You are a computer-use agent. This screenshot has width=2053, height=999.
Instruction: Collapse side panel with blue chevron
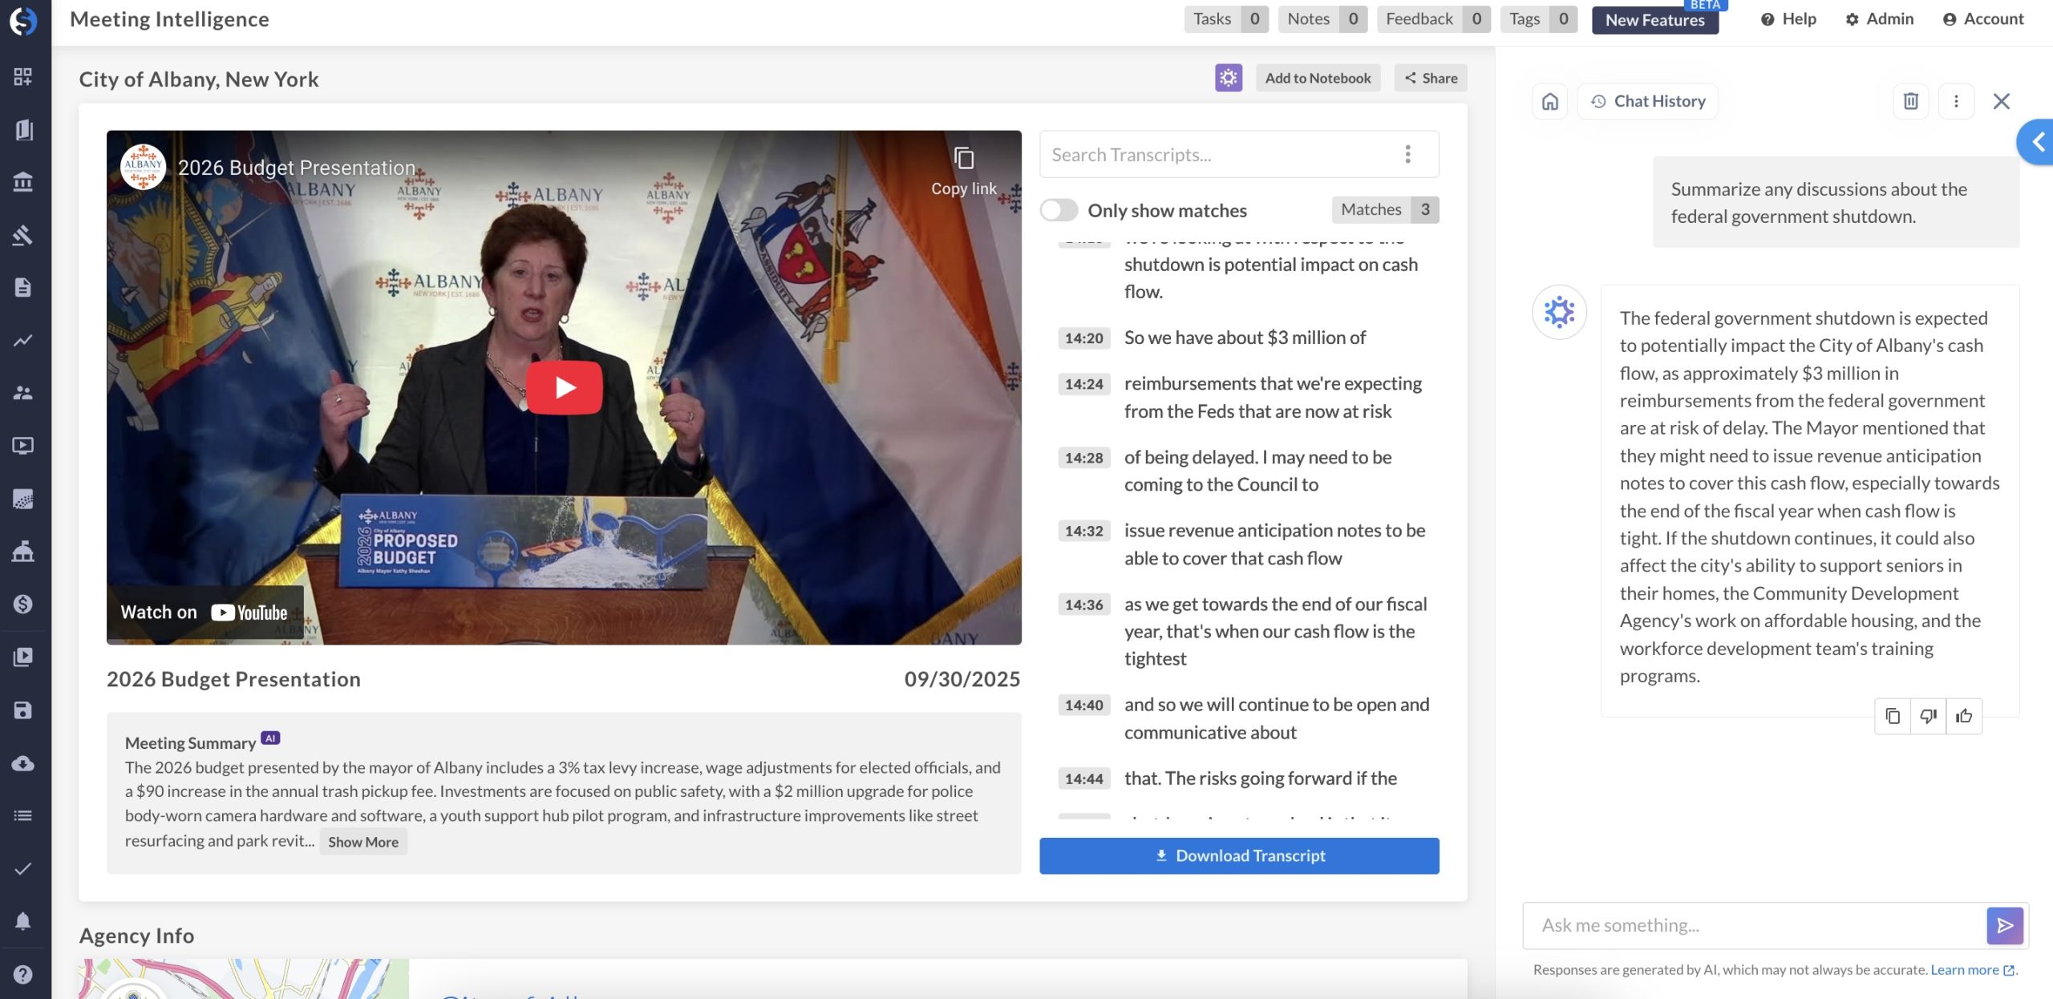pos(2037,142)
